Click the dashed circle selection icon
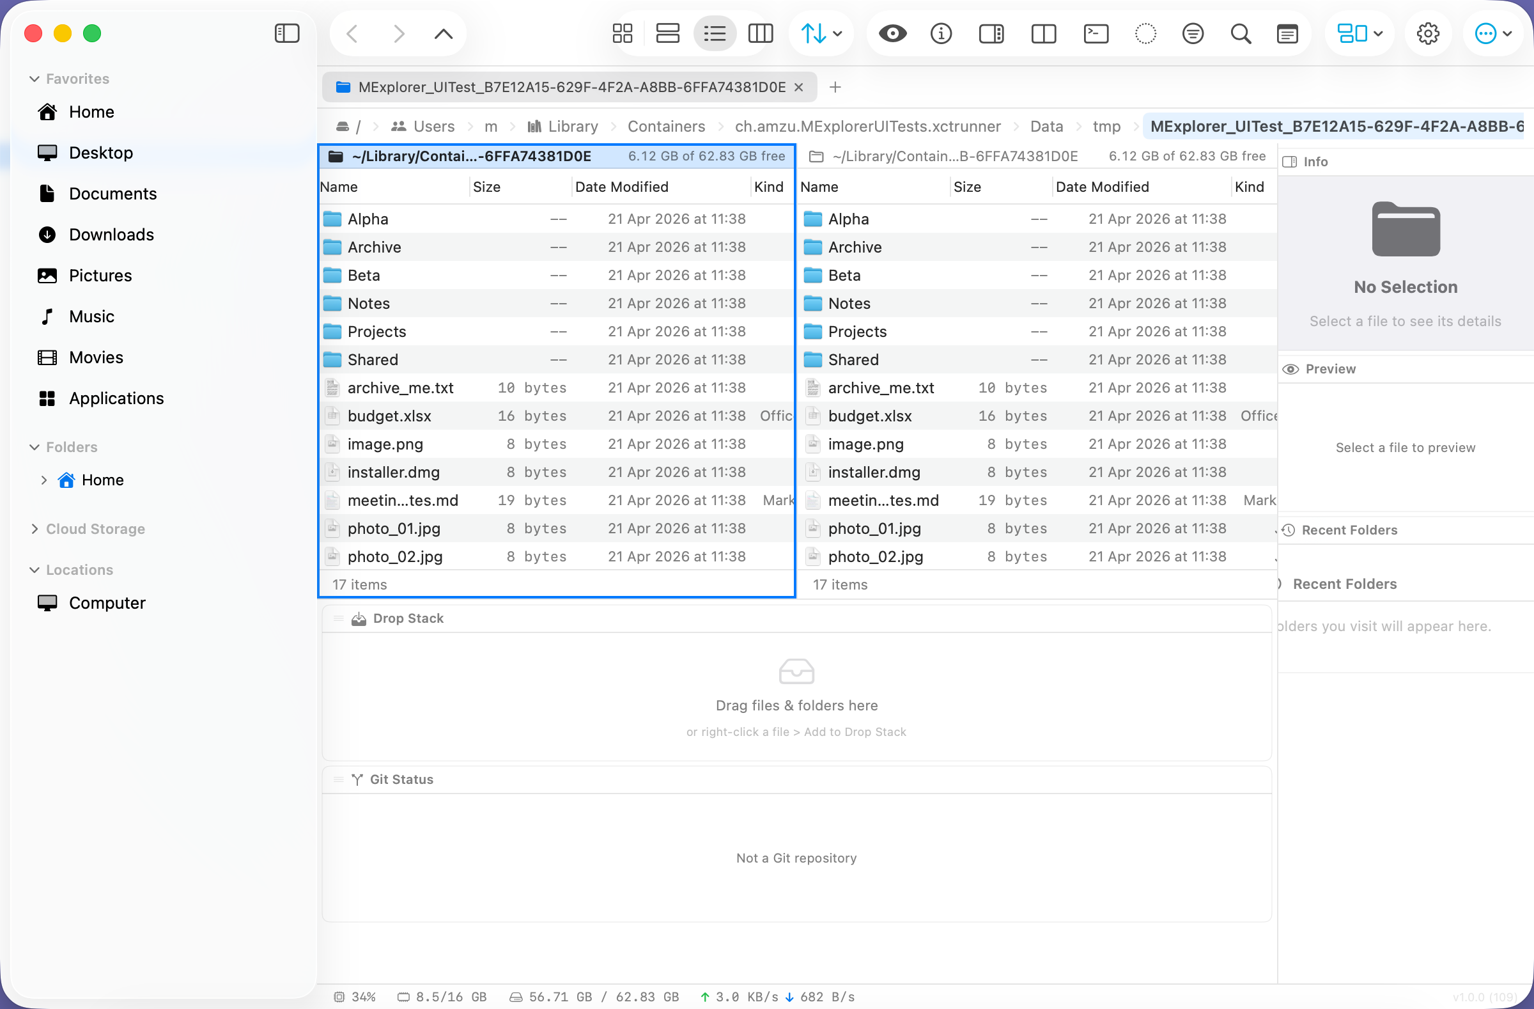 pyautogui.click(x=1145, y=33)
